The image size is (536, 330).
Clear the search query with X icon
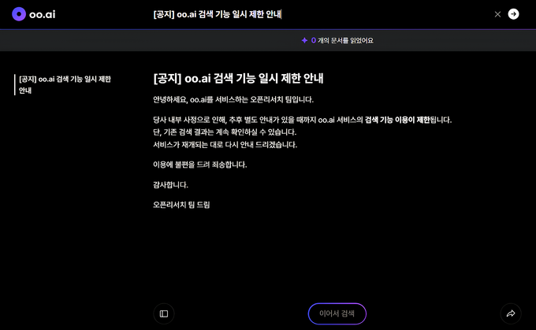tap(497, 14)
